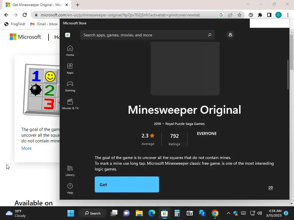Viewport: 294px width, 220px height.
Task: Close the Minesweeper Original tab
Action: pyautogui.click(x=67, y=5)
